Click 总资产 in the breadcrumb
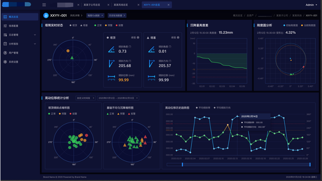Viewport: 322px width, 181px height. pos(250,16)
